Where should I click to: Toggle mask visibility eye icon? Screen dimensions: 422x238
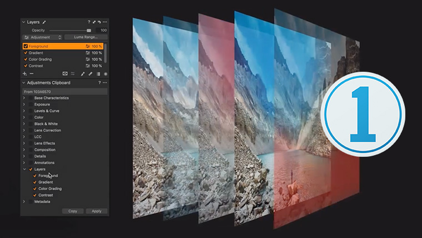click(x=65, y=73)
